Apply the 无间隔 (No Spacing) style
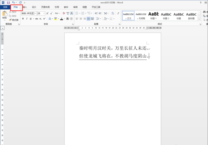208x145 pixels. coord(140,16)
